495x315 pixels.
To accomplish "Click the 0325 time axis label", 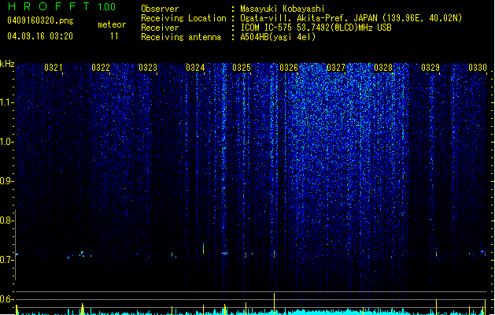I will click(242, 67).
